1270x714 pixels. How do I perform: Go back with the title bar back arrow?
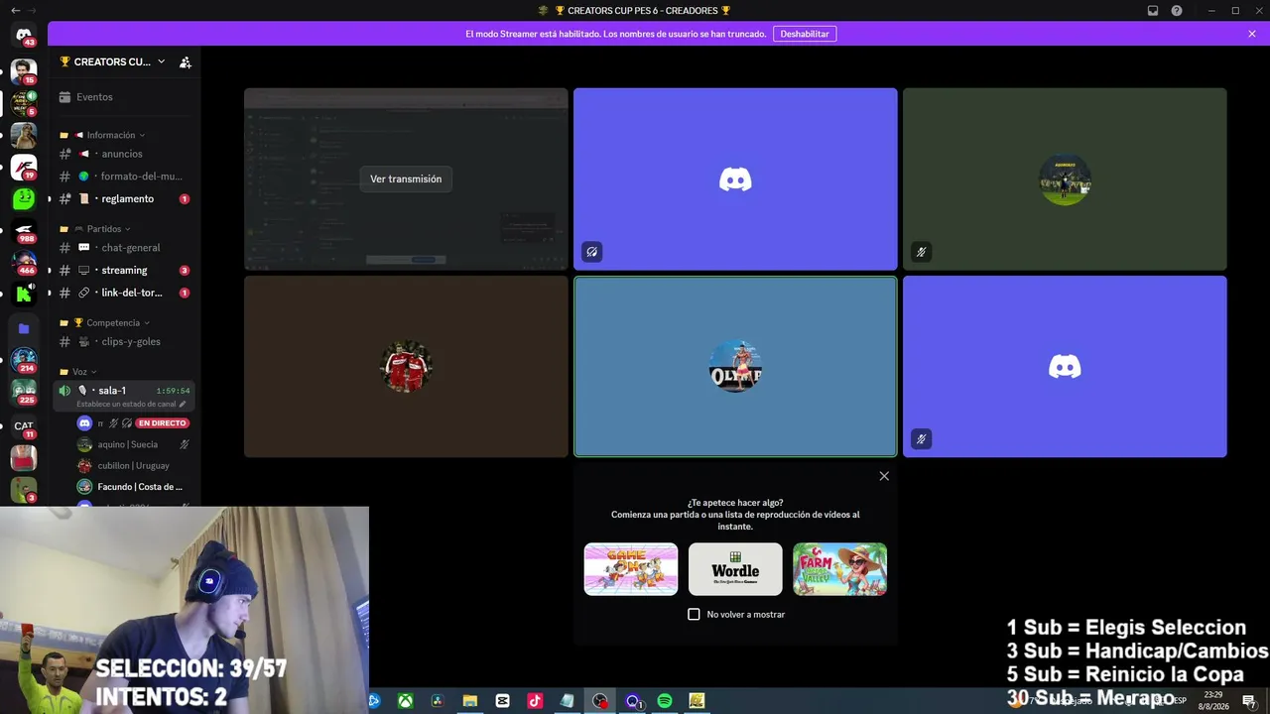15,11
